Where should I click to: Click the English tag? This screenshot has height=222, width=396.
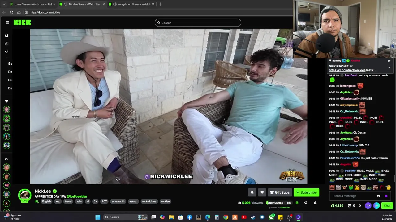[46, 201]
